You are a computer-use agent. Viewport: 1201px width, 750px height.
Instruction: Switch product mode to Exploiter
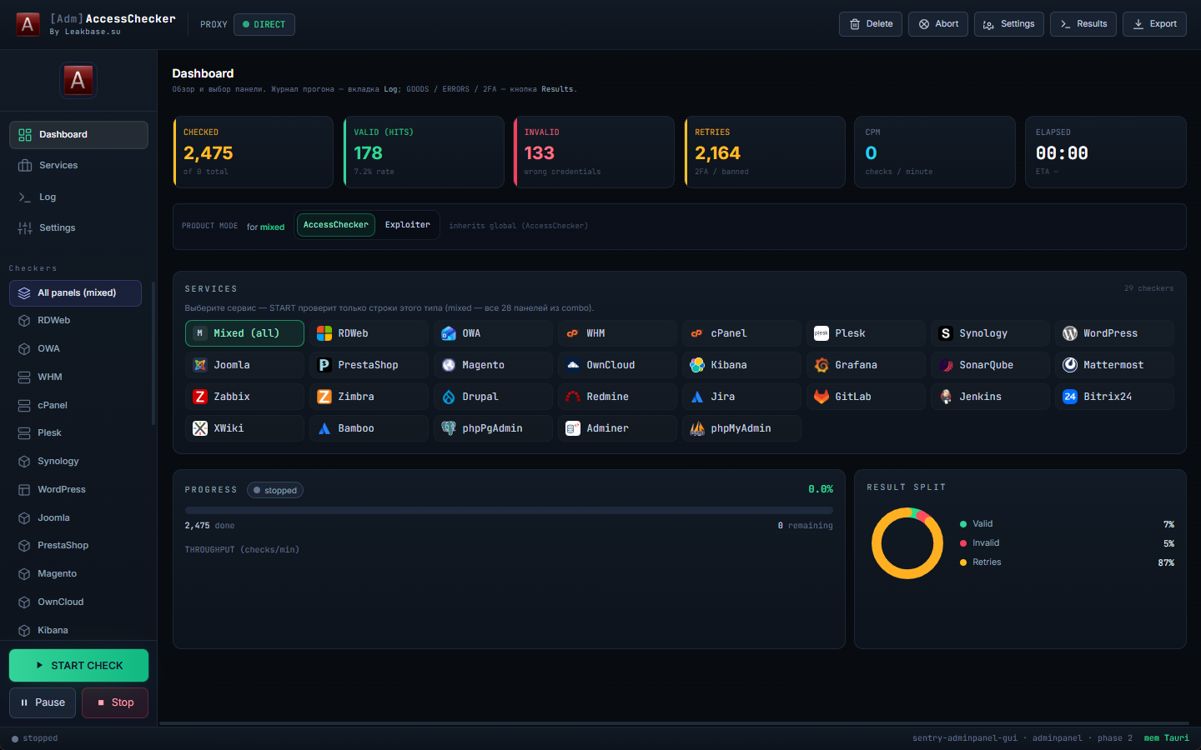pyautogui.click(x=408, y=225)
